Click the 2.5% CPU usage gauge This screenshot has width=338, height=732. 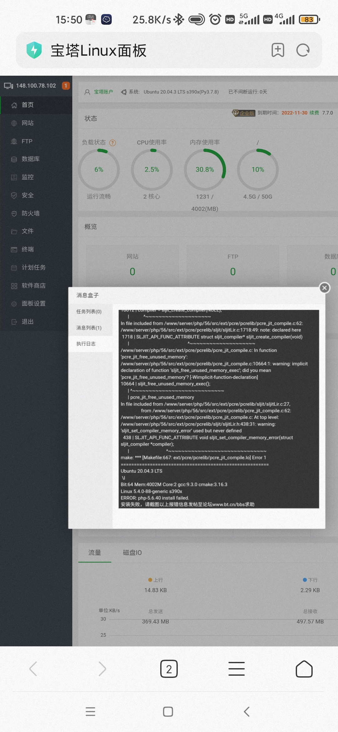coord(152,170)
